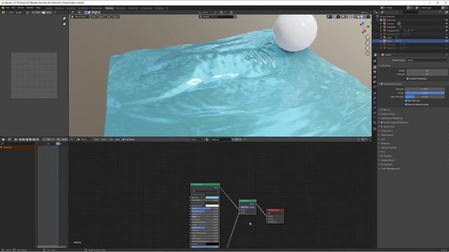Open the outliner filter funnel icon
Image resolution: width=449 pixels, height=252 pixels.
[441, 13]
